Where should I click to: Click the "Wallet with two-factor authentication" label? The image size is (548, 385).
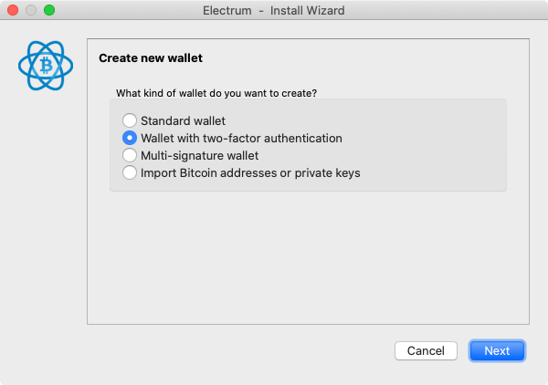[x=241, y=139]
